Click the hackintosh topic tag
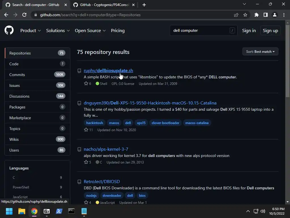 click(x=95, y=123)
